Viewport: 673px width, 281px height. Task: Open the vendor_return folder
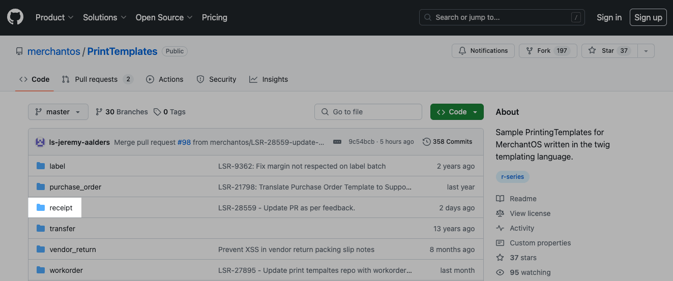tap(73, 249)
